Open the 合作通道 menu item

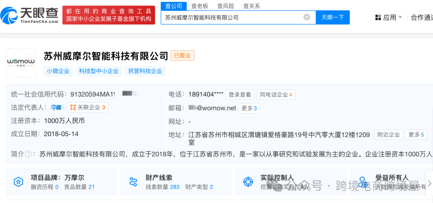(422, 18)
